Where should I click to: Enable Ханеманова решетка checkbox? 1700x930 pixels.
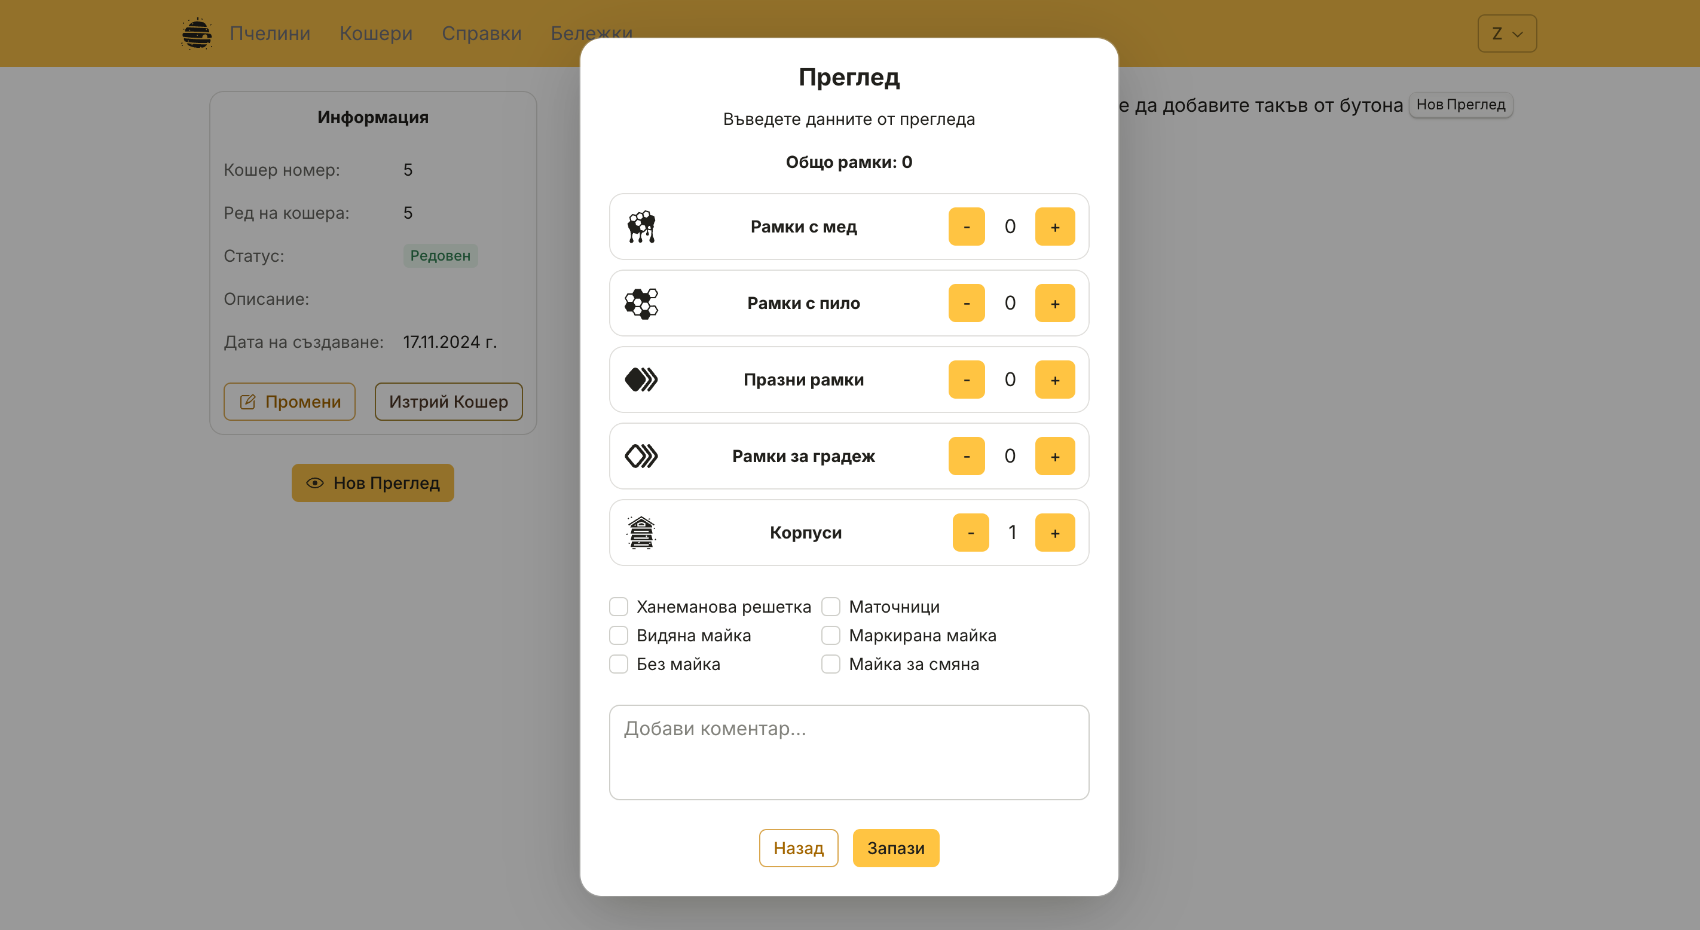coord(618,607)
